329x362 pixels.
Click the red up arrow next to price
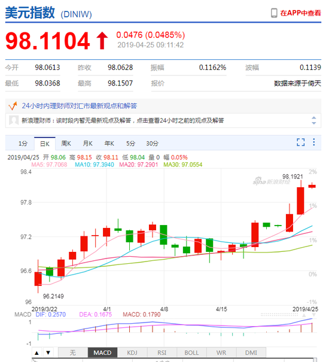[102, 41]
